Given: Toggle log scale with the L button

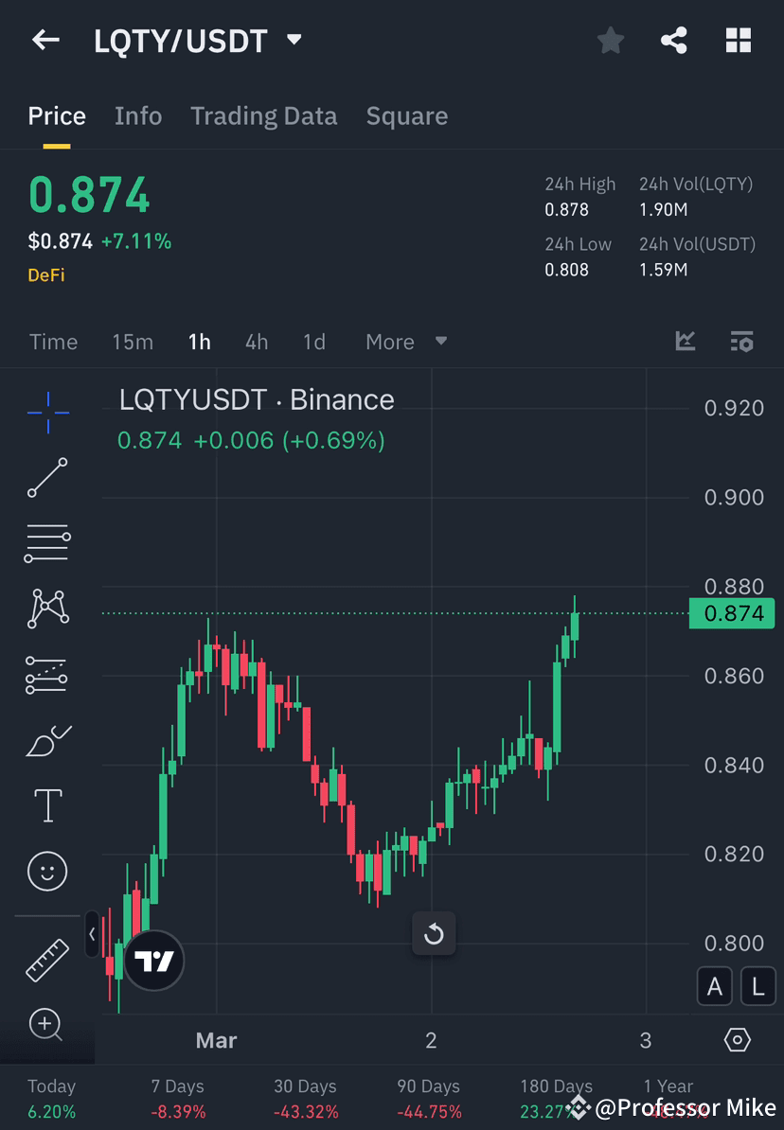Looking at the screenshot, I should coord(757,986).
